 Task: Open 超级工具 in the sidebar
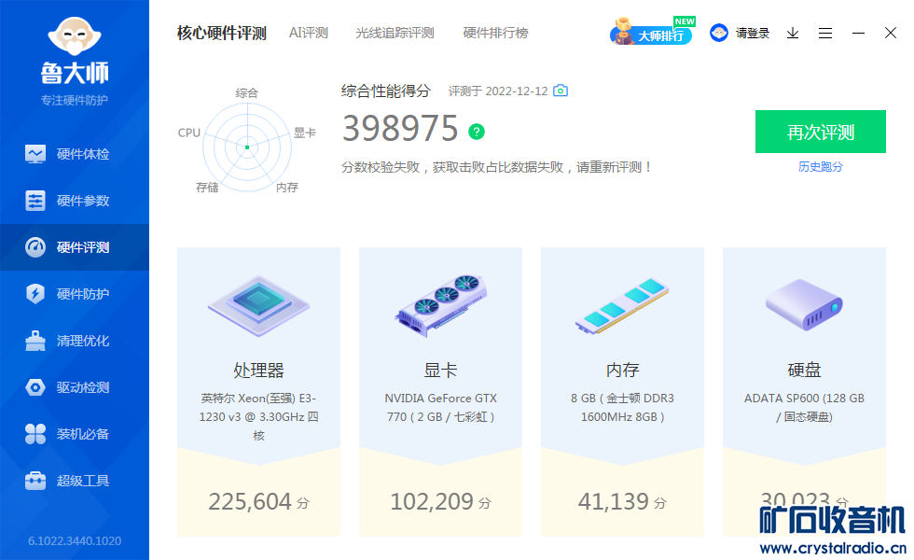[75, 481]
